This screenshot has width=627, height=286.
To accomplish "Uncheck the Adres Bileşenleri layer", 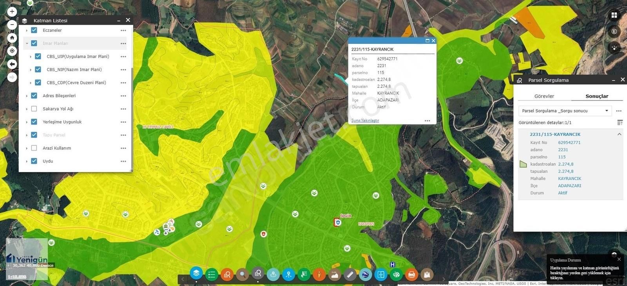I will tap(34, 96).
